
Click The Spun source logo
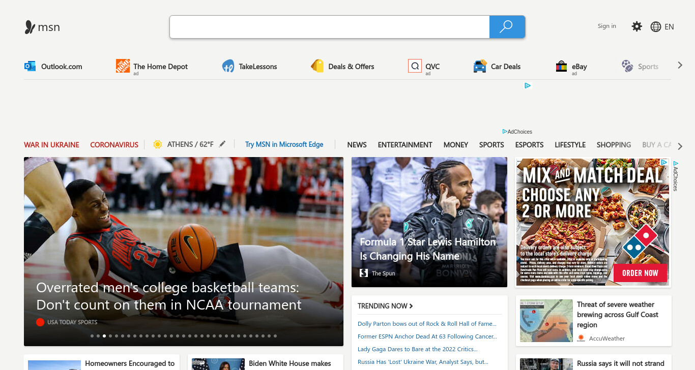pyautogui.click(x=364, y=273)
